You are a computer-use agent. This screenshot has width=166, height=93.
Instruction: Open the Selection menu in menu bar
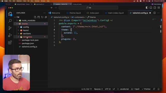(x=19, y=1)
